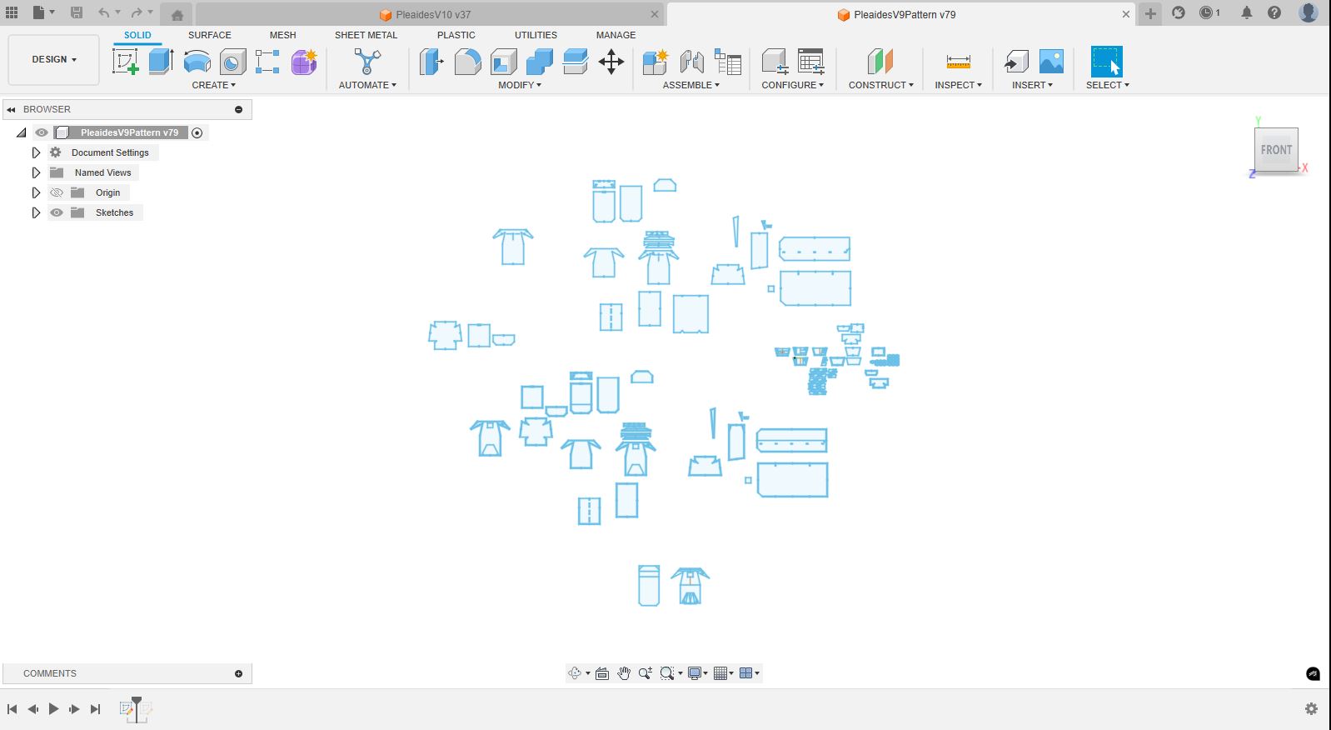Open the DESIGN workspace dropdown

pos(54,60)
